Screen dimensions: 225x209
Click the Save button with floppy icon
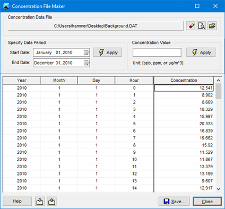pos(174,202)
